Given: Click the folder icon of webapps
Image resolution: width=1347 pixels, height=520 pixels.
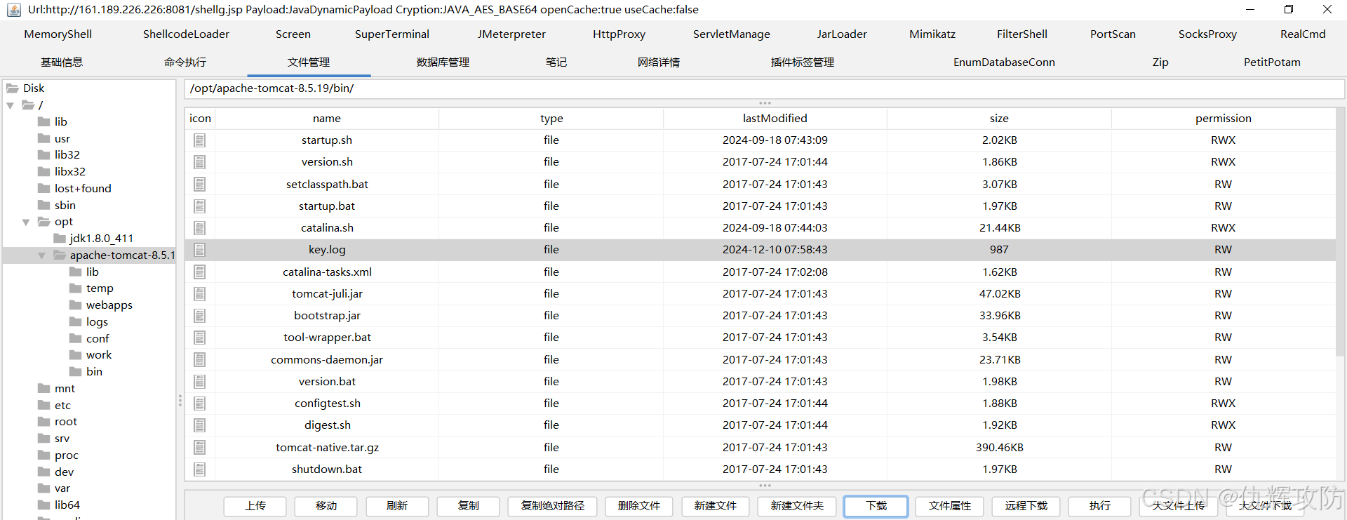Looking at the screenshot, I should click(76, 305).
